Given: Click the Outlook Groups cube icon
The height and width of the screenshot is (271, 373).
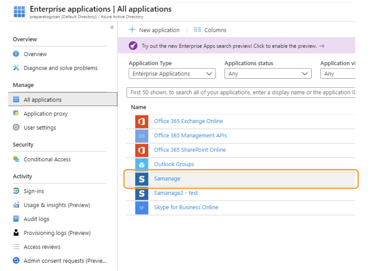Looking at the screenshot, I should (x=141, y=165).
